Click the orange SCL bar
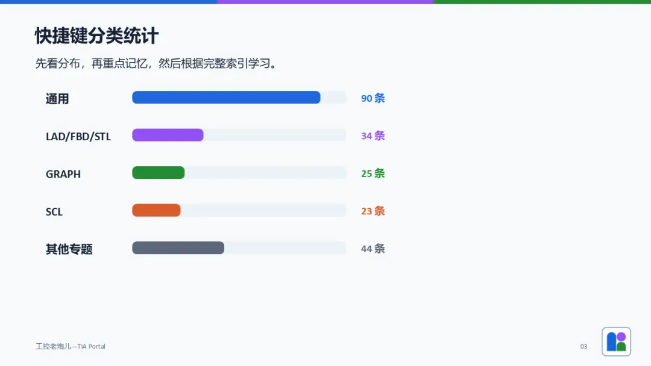This screenshot has height=366, width=651. (x=156, y=210)
